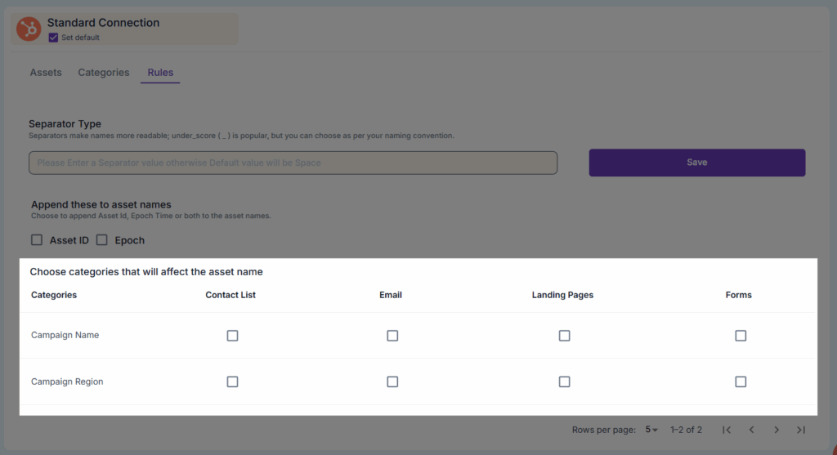Switch to the Assets tab
837x455 pixels.
[46, 73]
